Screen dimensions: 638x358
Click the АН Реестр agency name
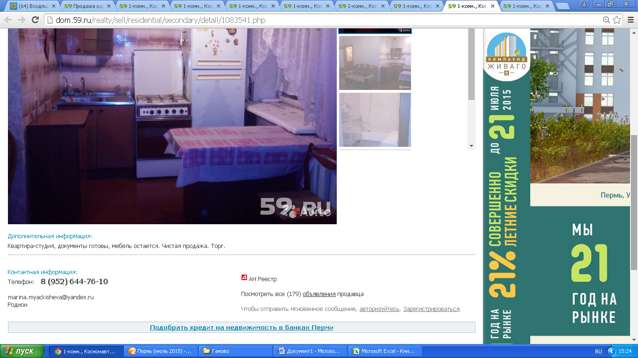tap(262, 279)
